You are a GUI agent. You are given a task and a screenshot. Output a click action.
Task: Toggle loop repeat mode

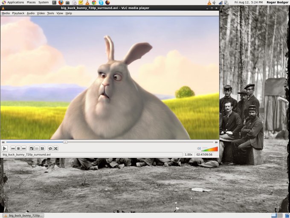(x=50, y=148)
